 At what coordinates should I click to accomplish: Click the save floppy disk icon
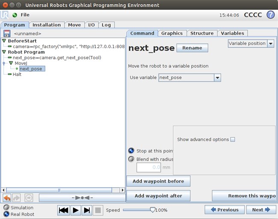pyautogui.click(x=7, y=33)
